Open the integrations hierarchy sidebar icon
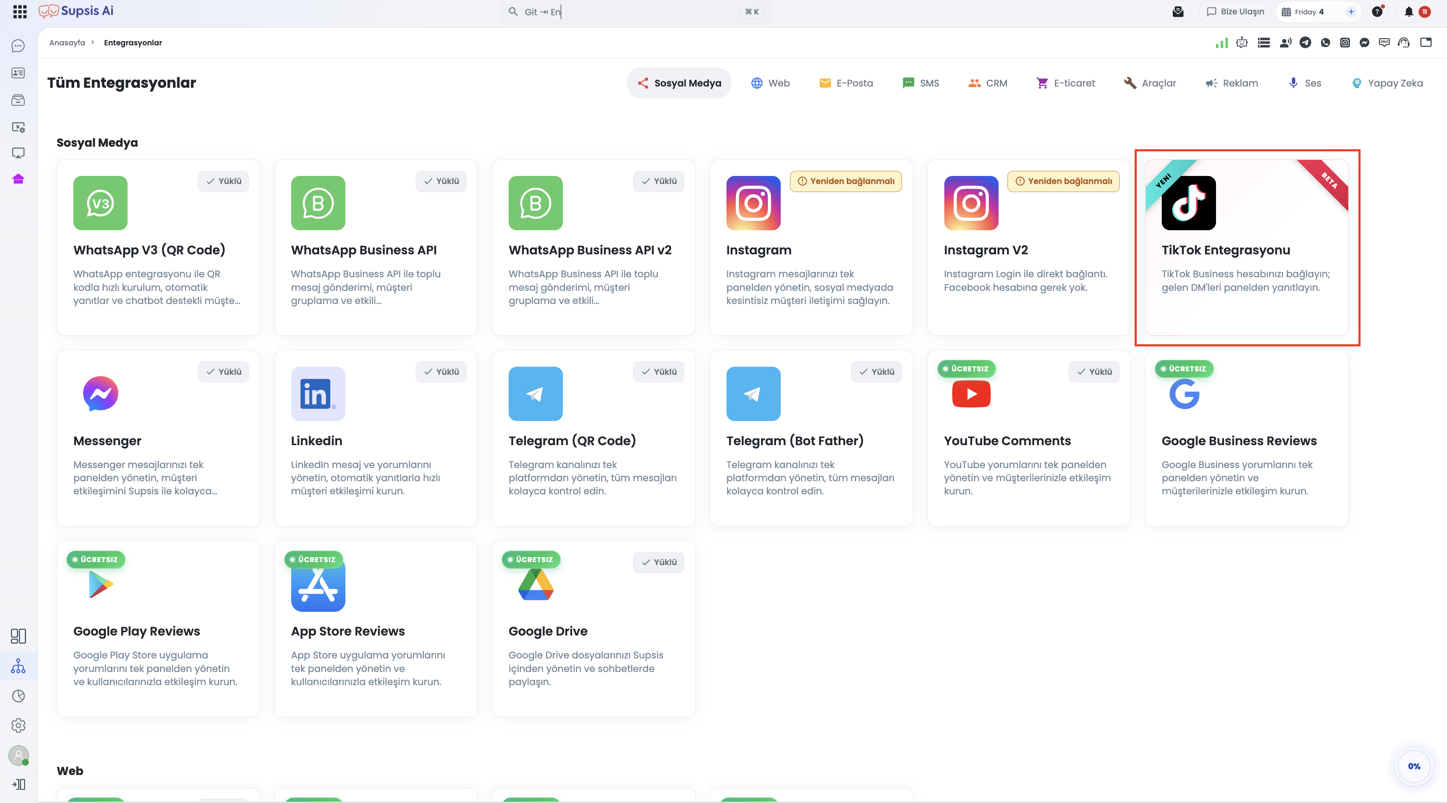The width and height of the screenshot is (1447, 803). click(x=19, y=666)
